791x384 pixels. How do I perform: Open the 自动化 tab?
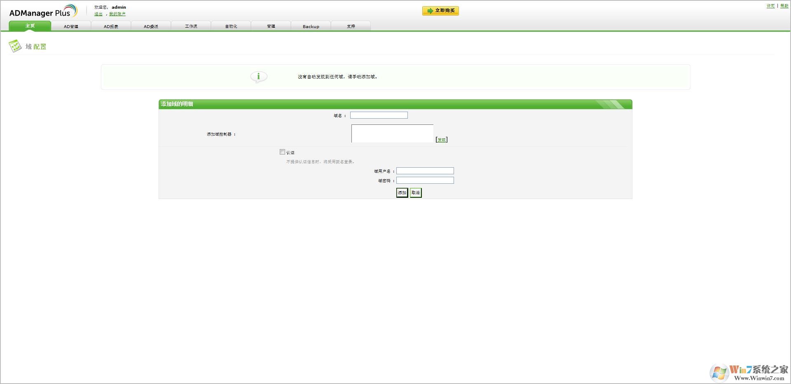[x=231, y=26]
